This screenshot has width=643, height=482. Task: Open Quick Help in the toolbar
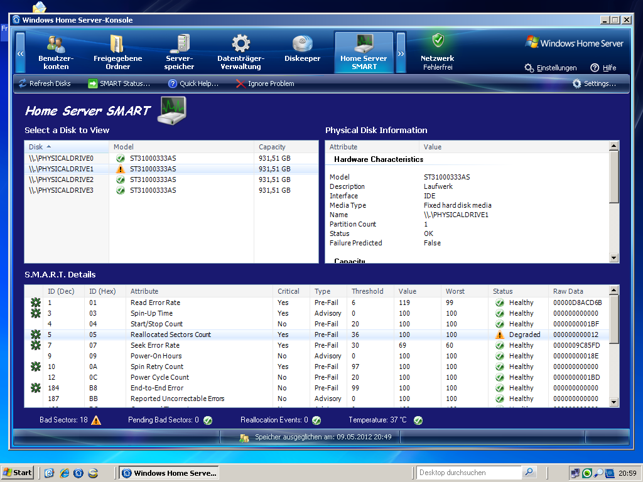[193, 83]
